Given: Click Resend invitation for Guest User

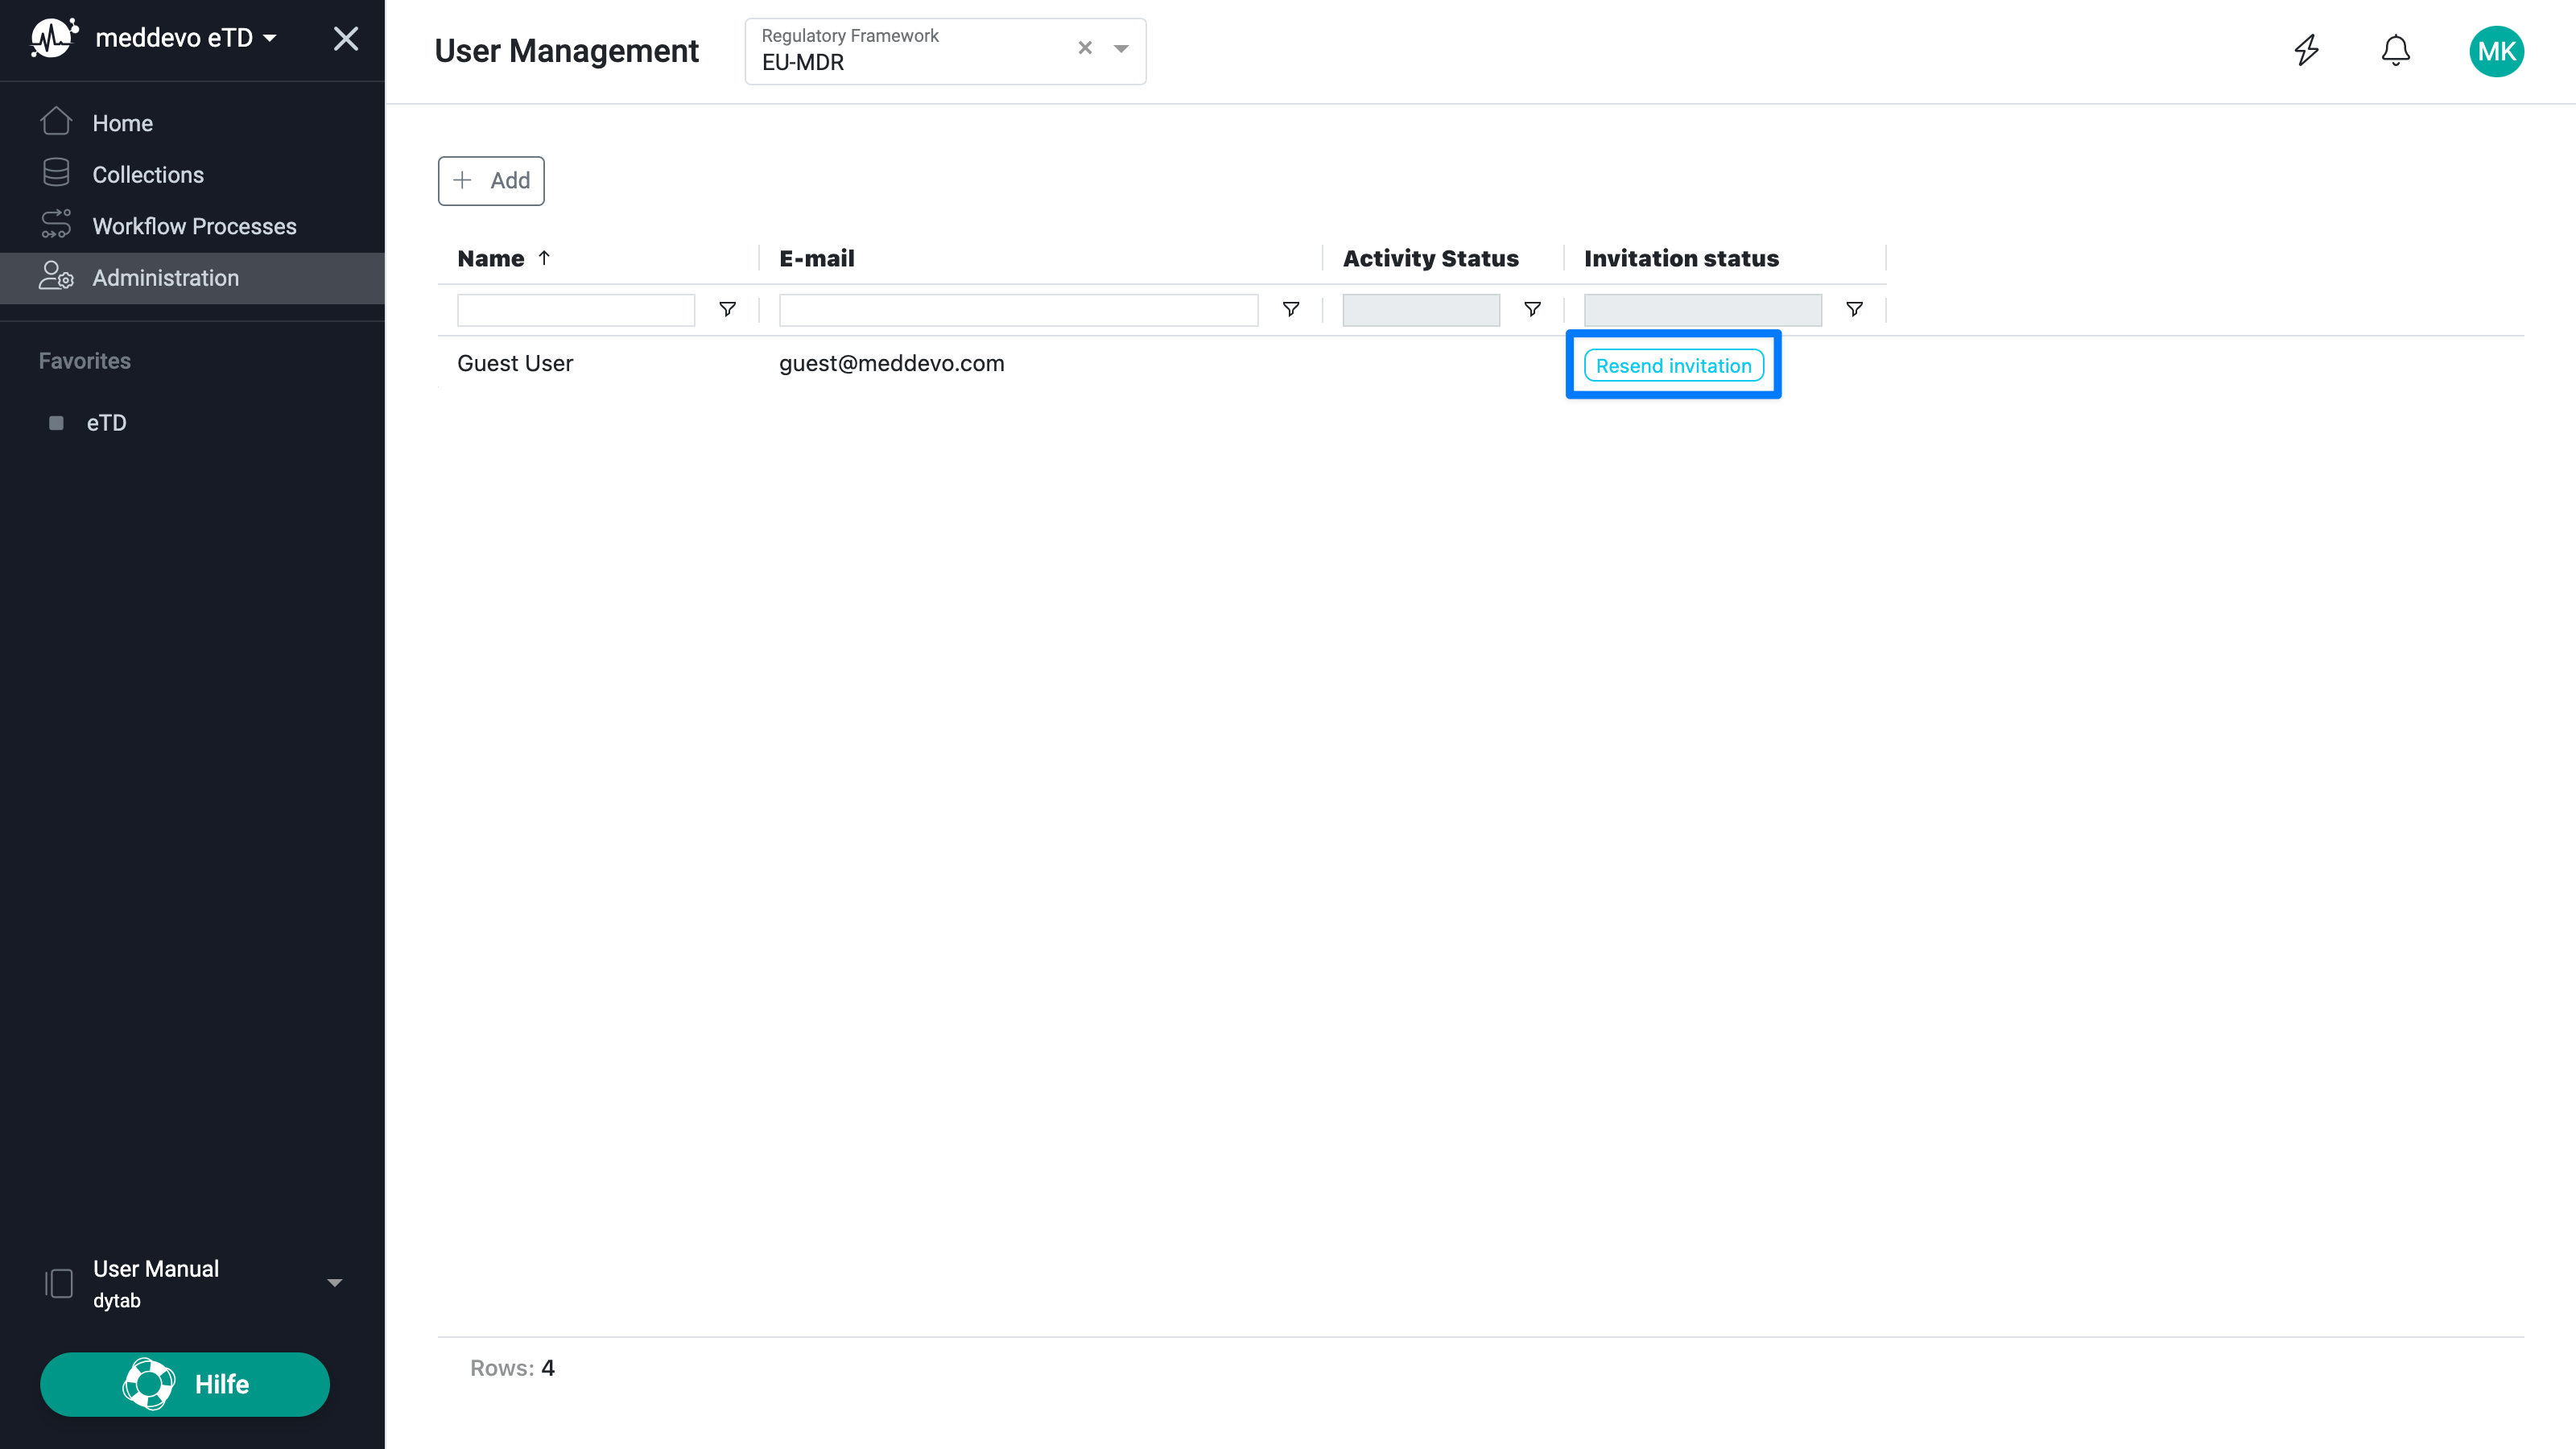Looking at the screenshot, I should point(1672,365).
